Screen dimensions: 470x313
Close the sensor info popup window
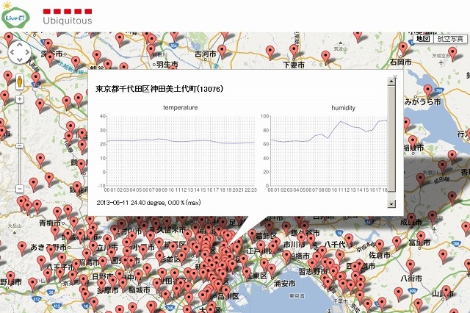395,76
